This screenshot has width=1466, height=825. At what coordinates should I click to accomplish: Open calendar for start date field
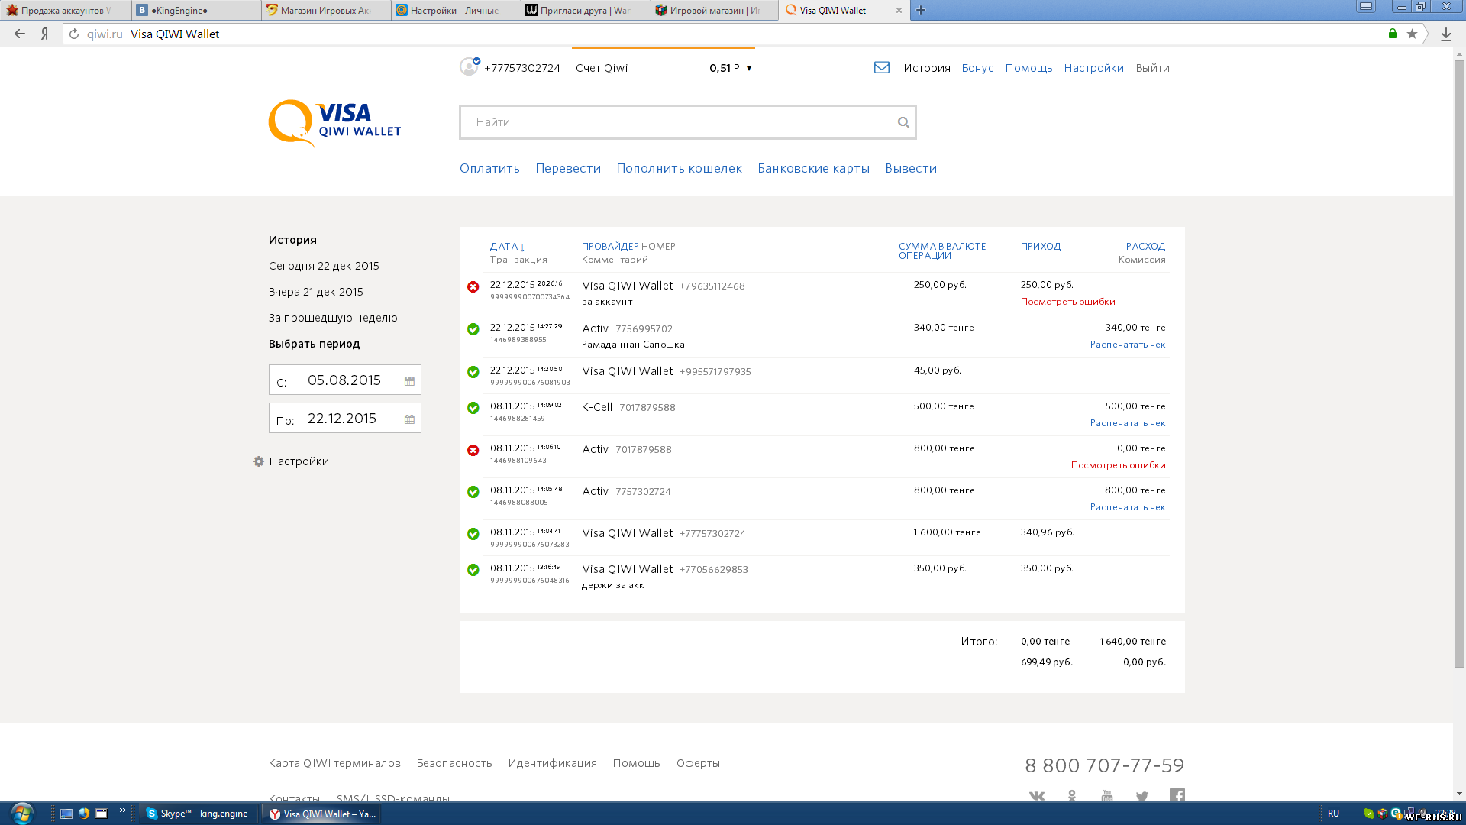pyautogui.click(x=409, y=381)
